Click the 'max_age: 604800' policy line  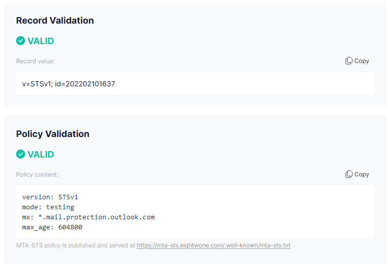[52, 227]
